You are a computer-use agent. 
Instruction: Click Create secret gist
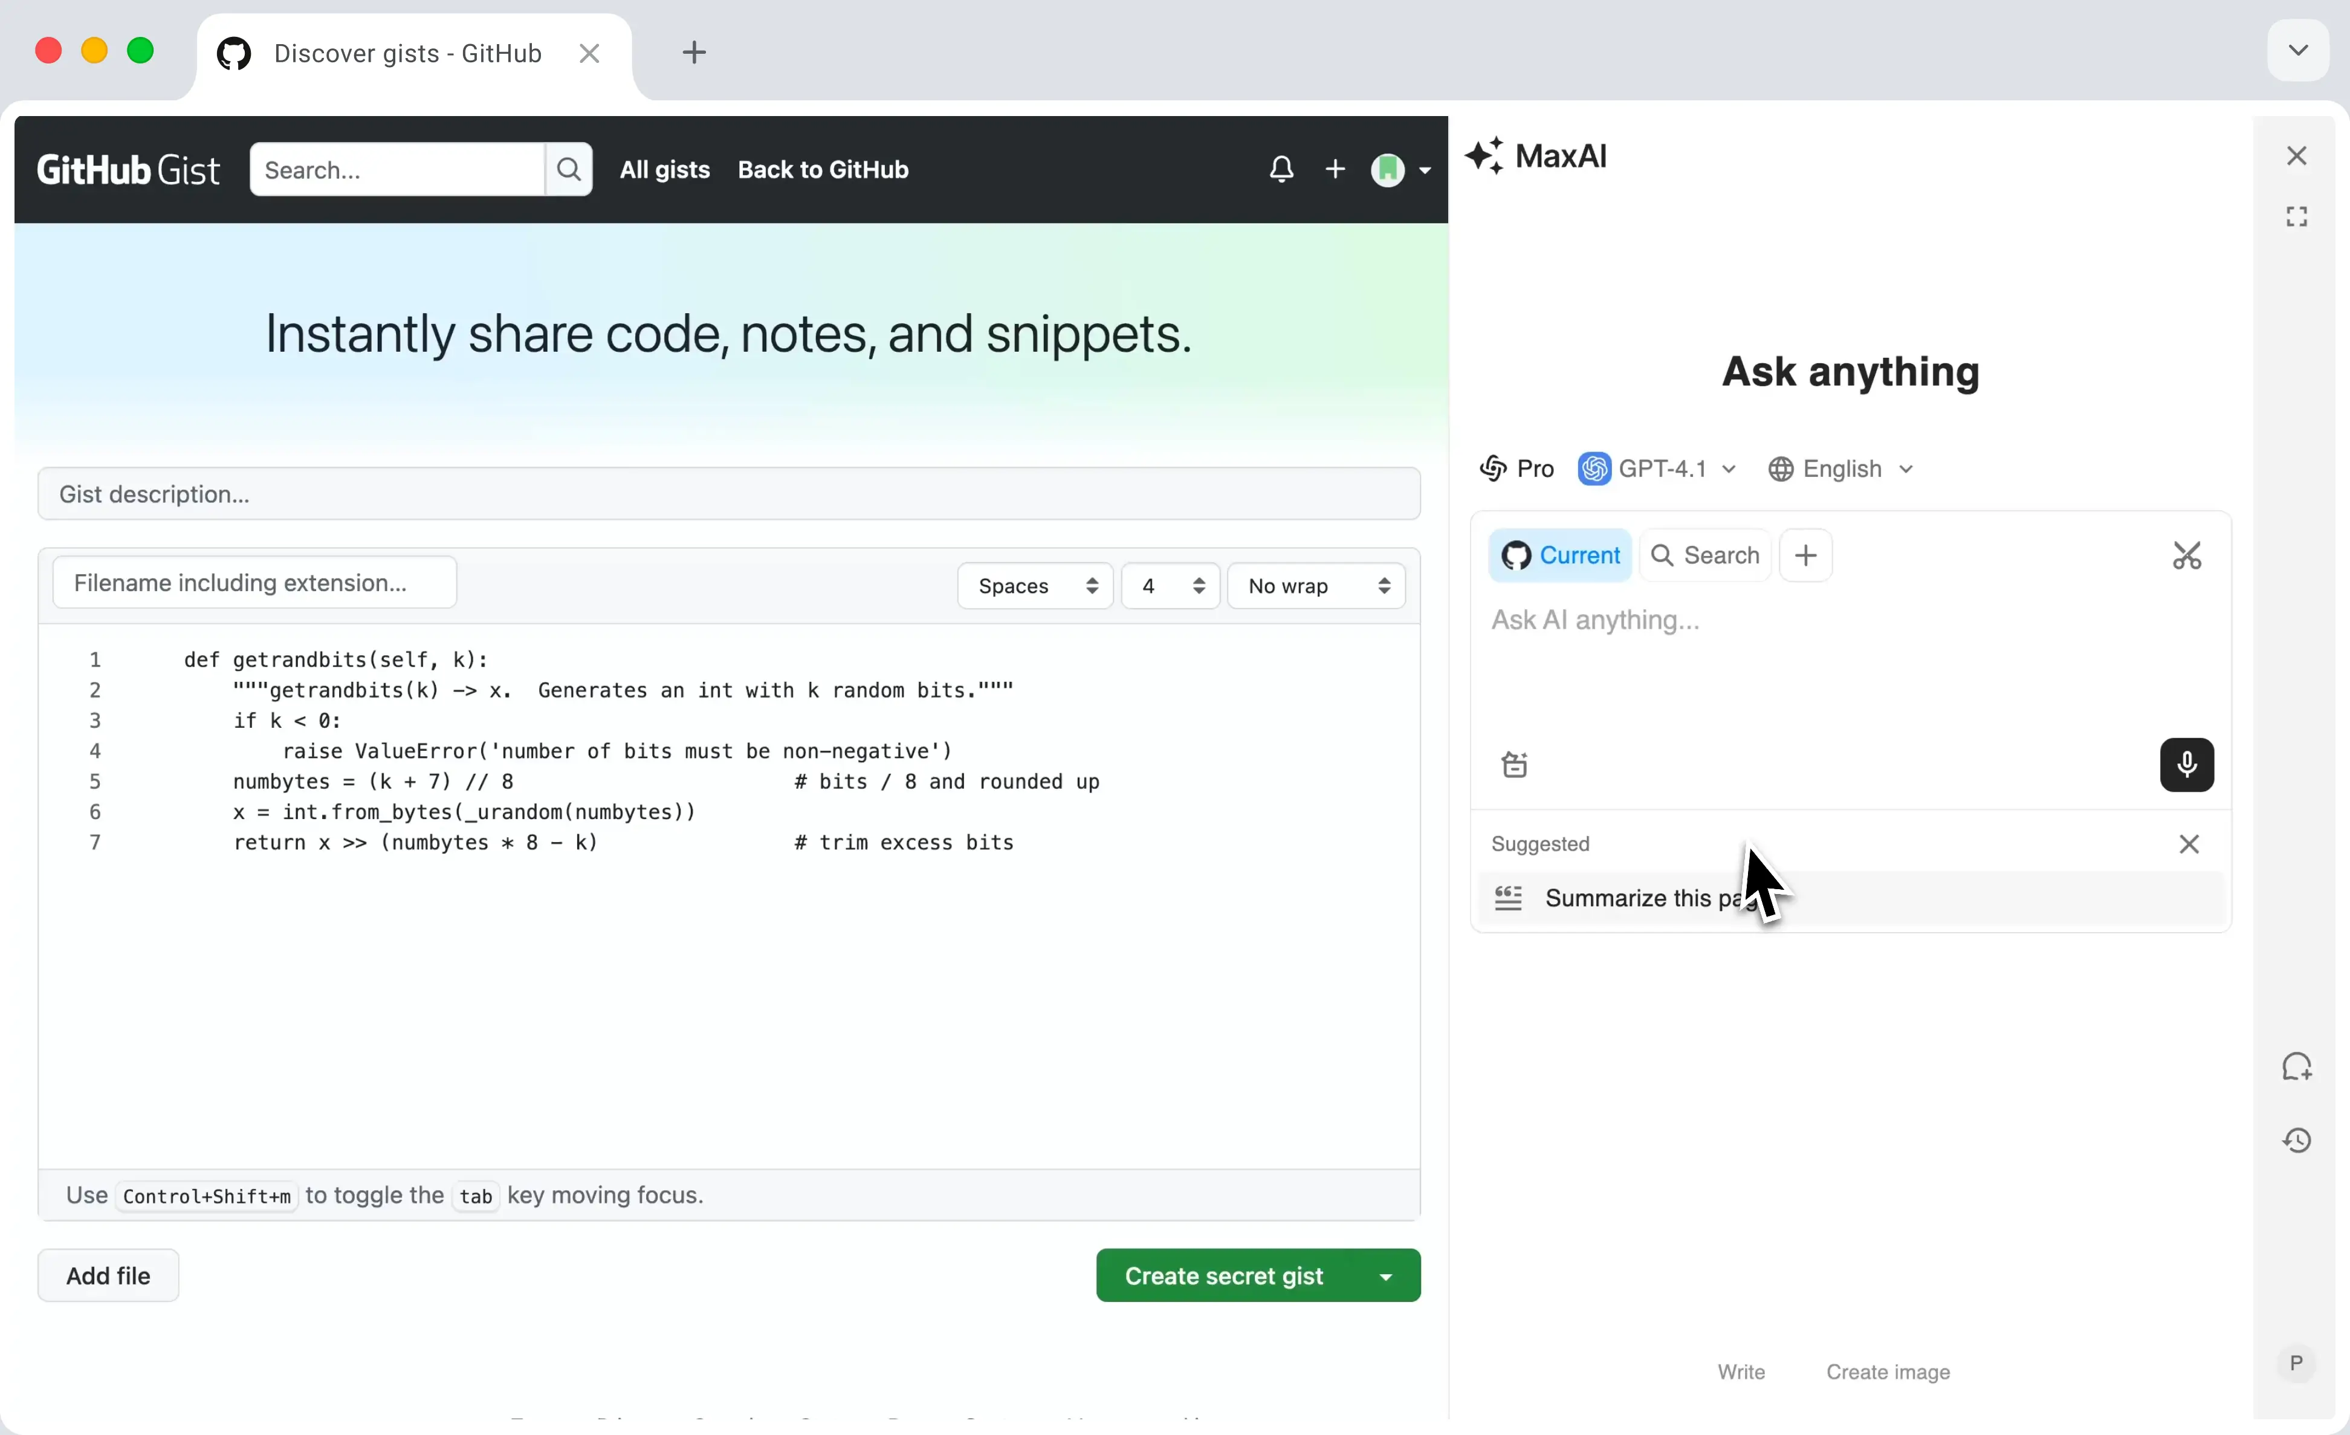pos(1225,1275)
